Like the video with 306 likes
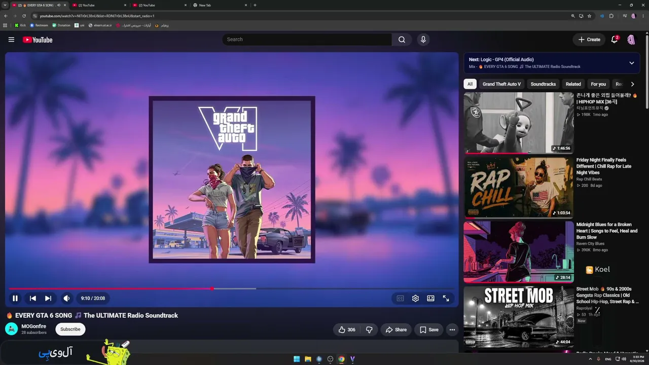The image size is (649, 365). point(347,330)
